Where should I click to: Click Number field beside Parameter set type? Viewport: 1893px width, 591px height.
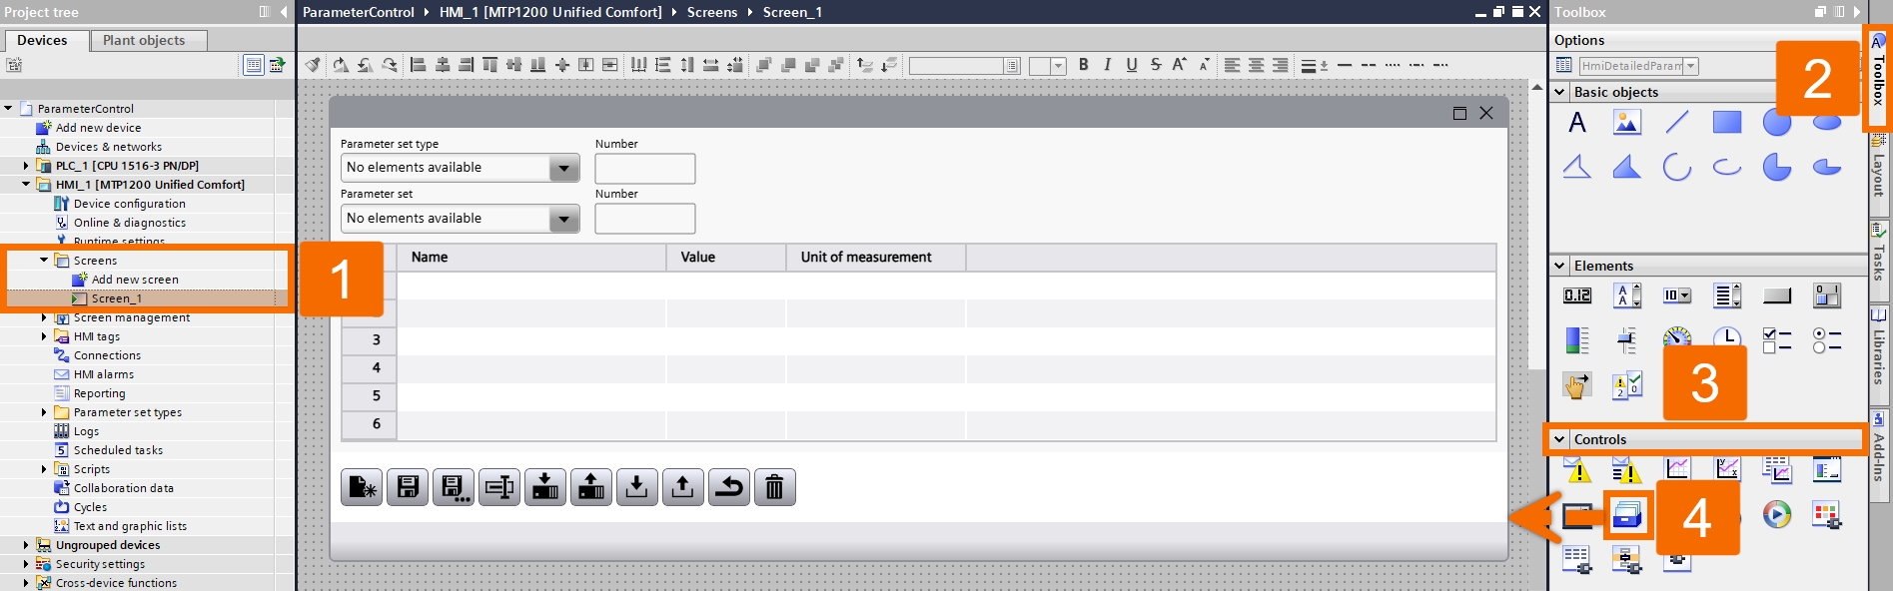pyautogui.click(x=645, y=168)
